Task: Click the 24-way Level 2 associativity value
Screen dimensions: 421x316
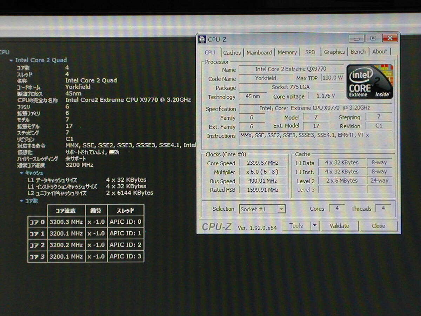Action: 379,180
